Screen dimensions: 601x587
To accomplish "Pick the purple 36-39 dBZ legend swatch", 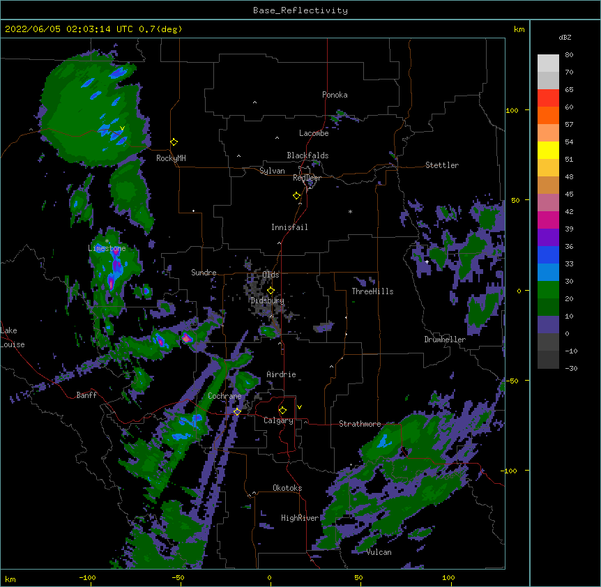I will coord(548,238).
